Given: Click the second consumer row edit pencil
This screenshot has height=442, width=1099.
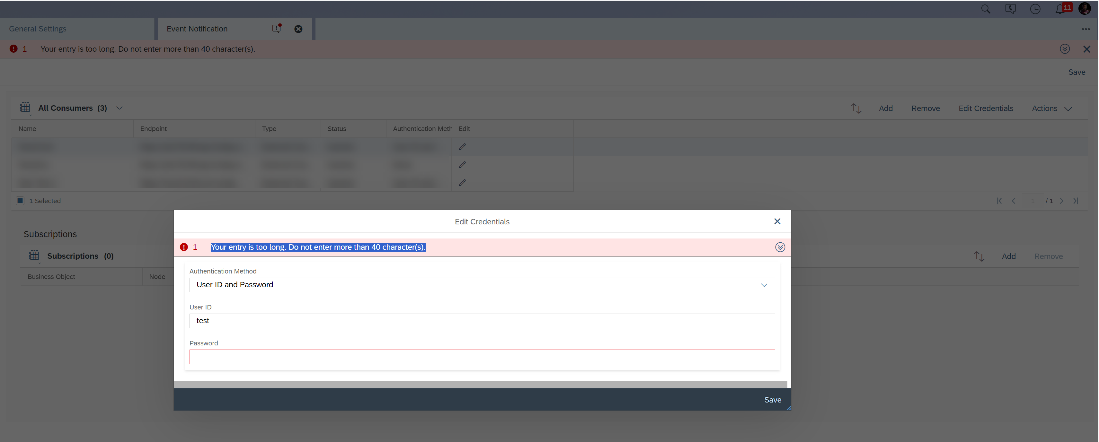Looking at the screenshot, I should 463,165.
